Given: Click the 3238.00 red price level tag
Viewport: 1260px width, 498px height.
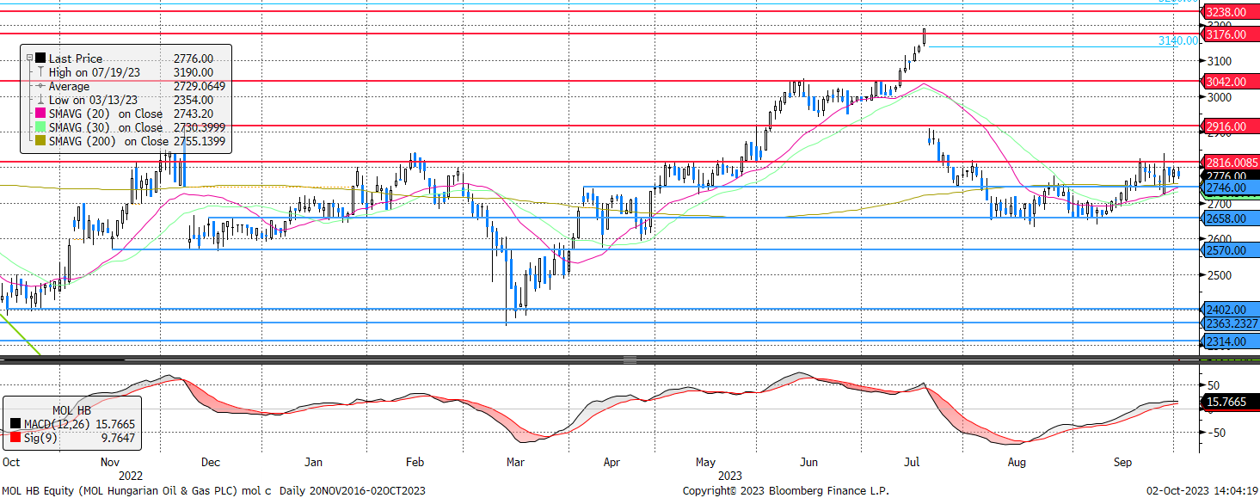Looking at the screenshot, I should click(x=1227, y=12).
